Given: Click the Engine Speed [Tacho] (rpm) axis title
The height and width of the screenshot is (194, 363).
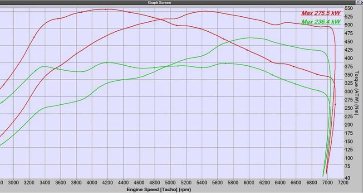Looking at the screenshot, I should click(x=159, y=190).
